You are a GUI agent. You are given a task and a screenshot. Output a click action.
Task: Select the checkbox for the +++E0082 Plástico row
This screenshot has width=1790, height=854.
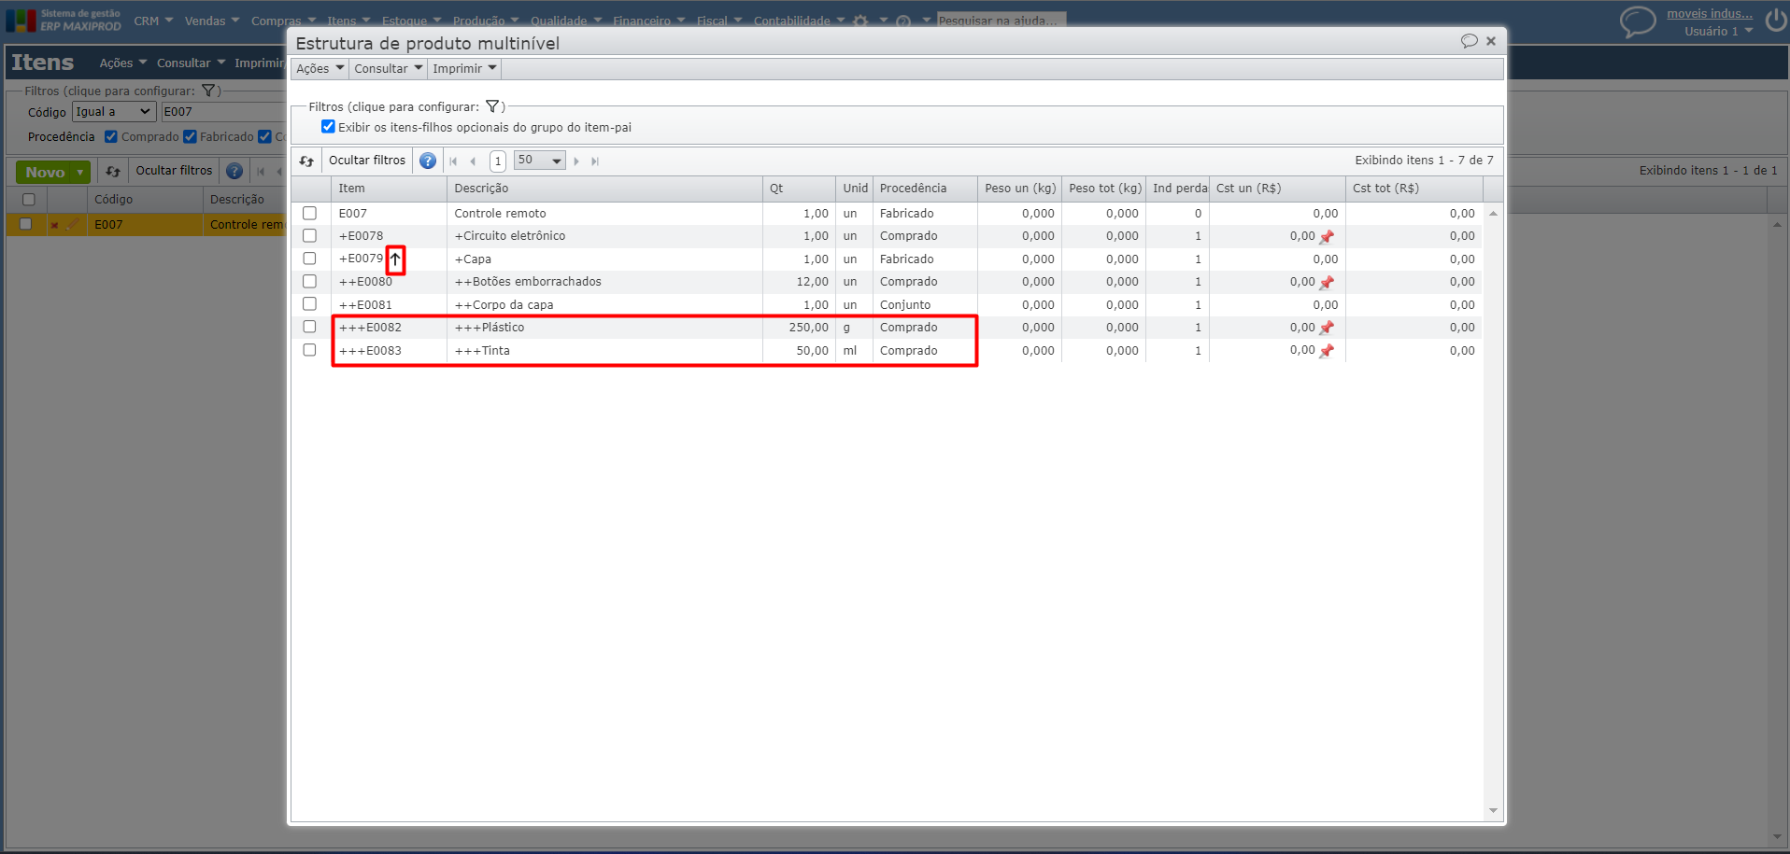(309, 327)
